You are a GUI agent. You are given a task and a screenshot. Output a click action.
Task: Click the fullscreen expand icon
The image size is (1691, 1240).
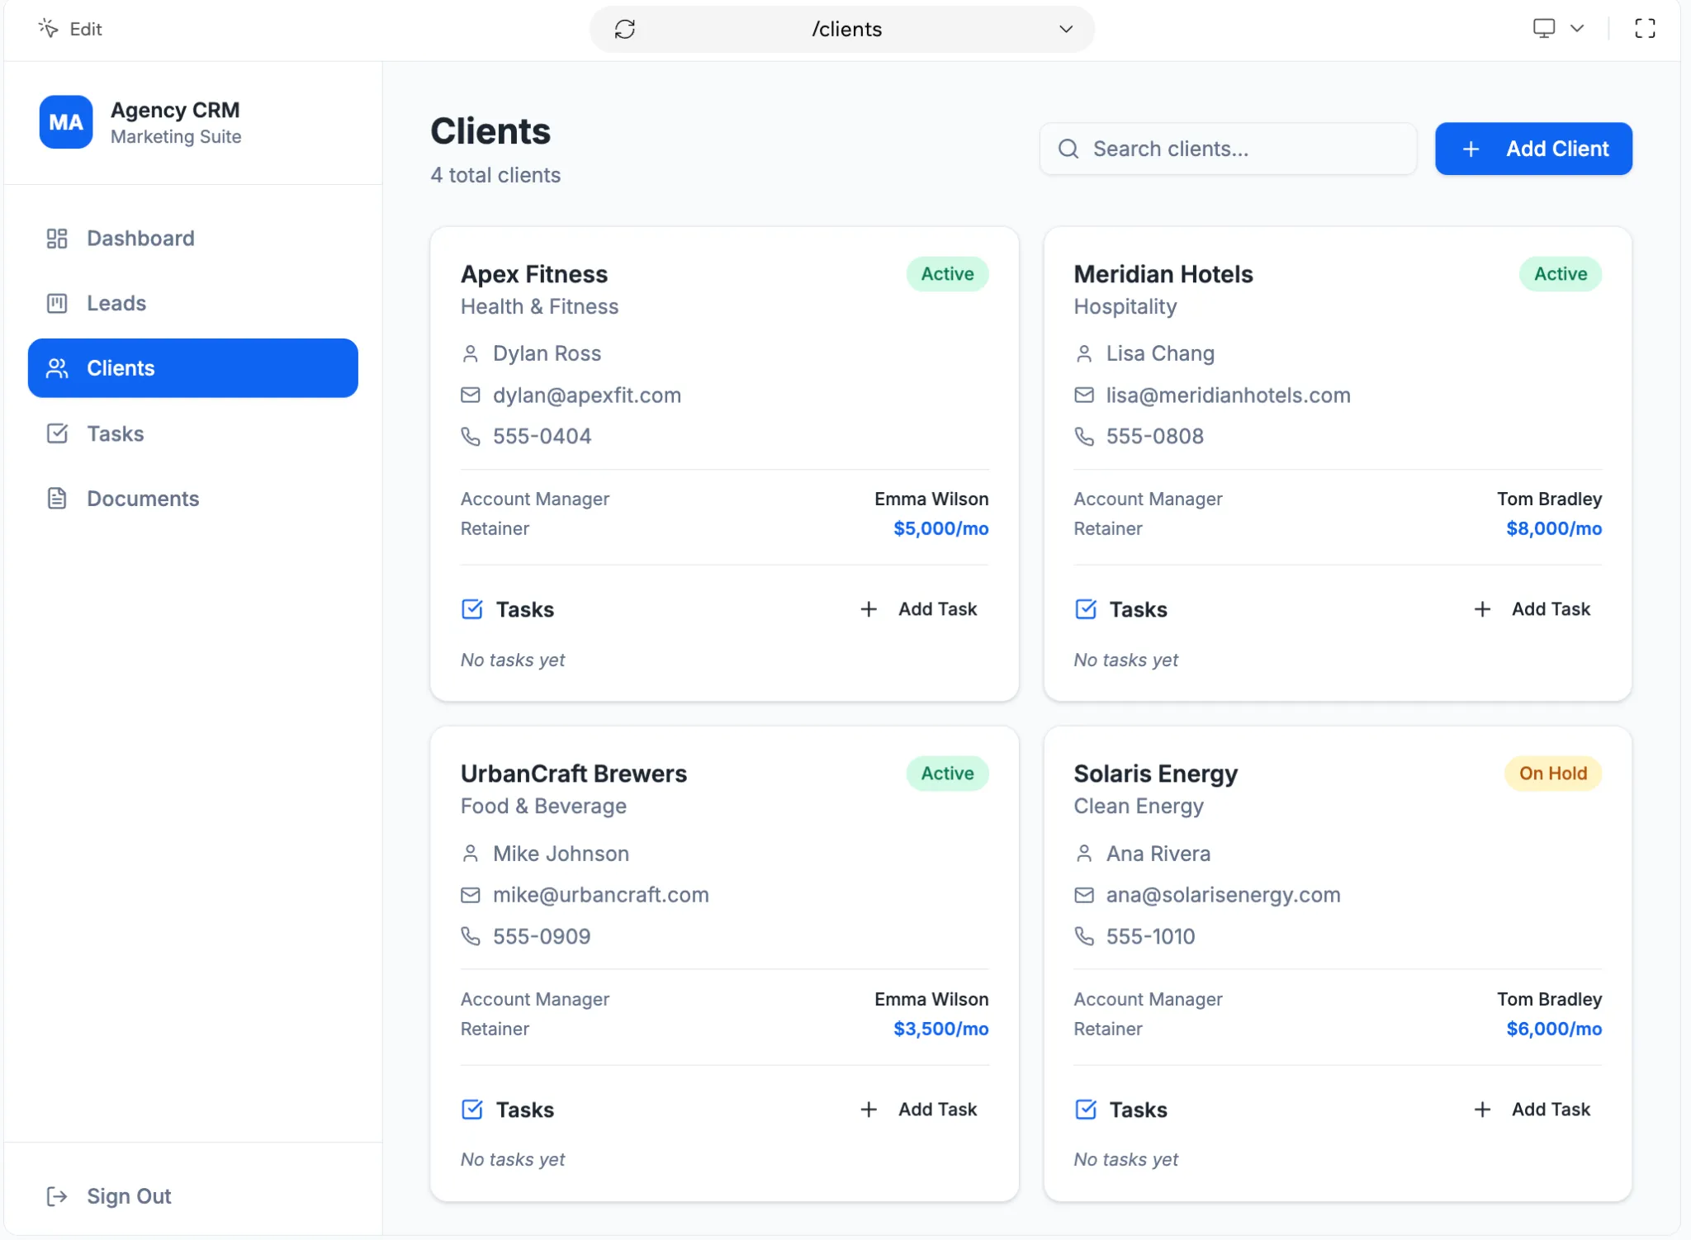[x=1644, y=29]
